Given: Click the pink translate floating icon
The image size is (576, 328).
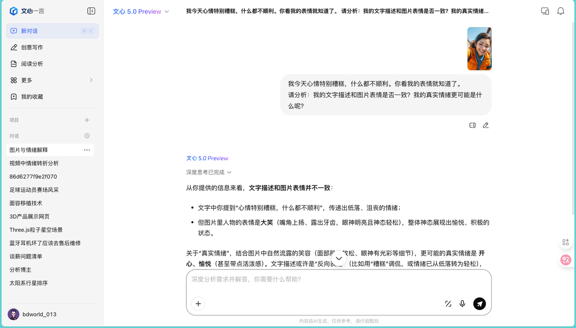Looking at the screenshot, I should [x=566, y=260].
